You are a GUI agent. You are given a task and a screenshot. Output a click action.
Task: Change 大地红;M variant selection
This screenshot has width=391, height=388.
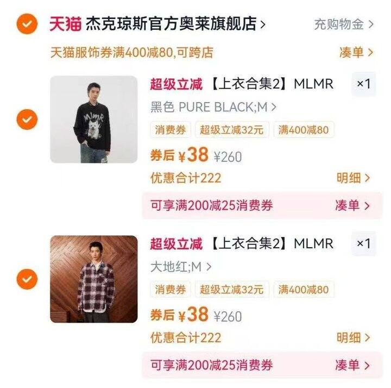coord(181,266)
